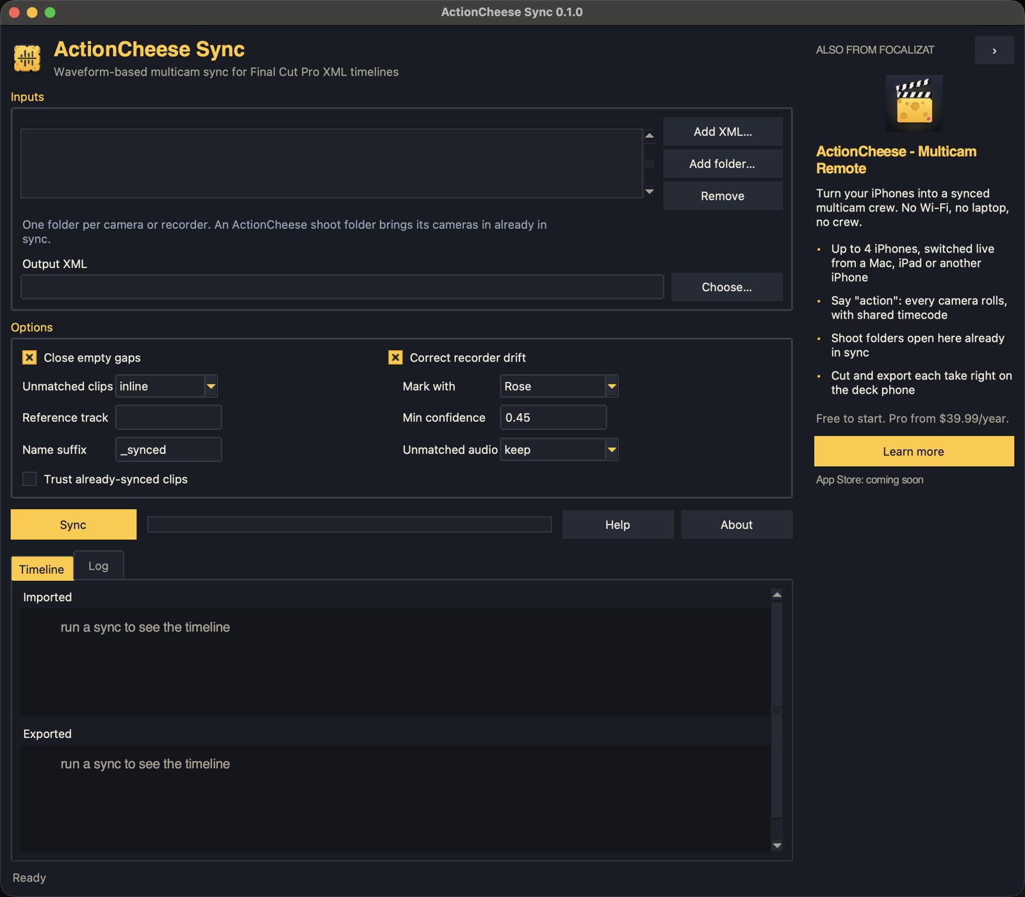
Task: Click timeline panel scroll down arrow
Action: tap(777, 846)
